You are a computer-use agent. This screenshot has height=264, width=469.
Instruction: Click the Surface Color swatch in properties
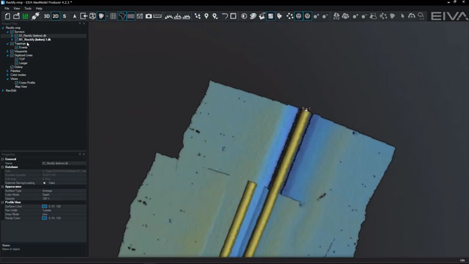(x=44, y=206)
